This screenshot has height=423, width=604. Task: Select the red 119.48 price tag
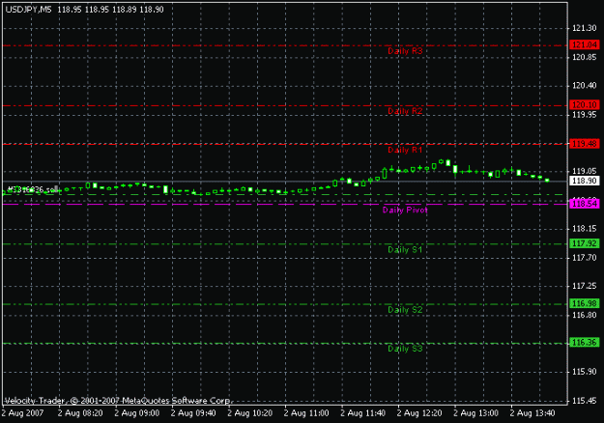click(x=585, y=144)
